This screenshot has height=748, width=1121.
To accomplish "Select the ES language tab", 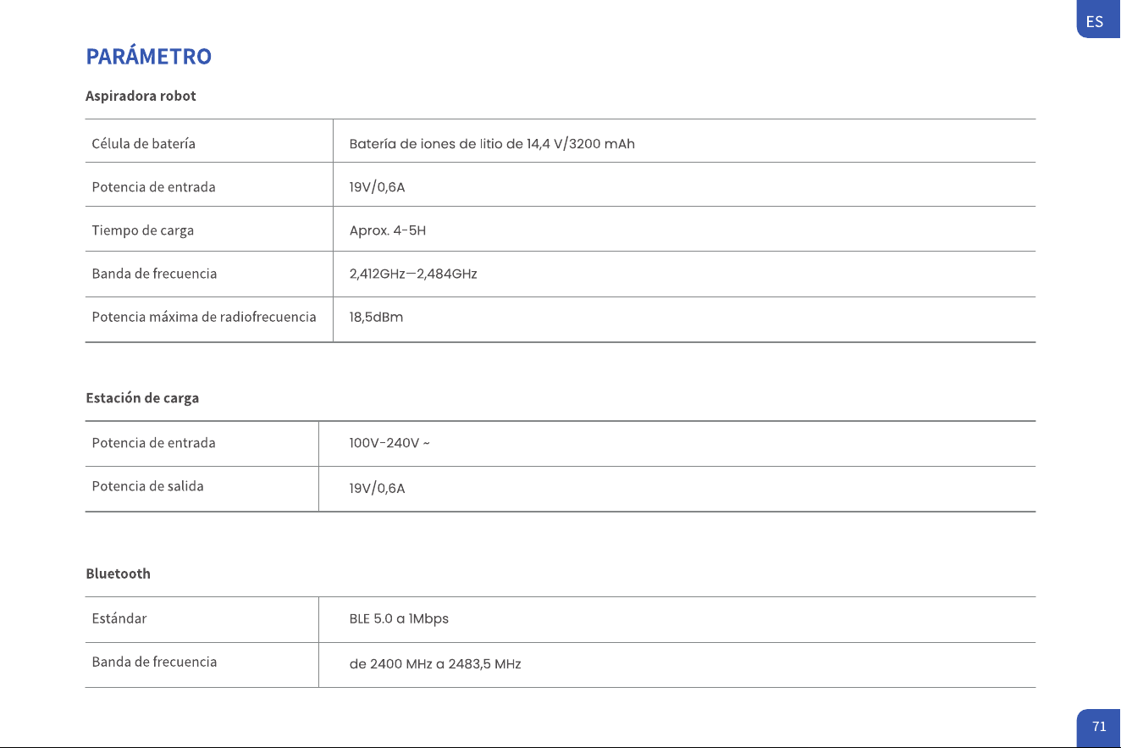I will [x=1098, y=20].
